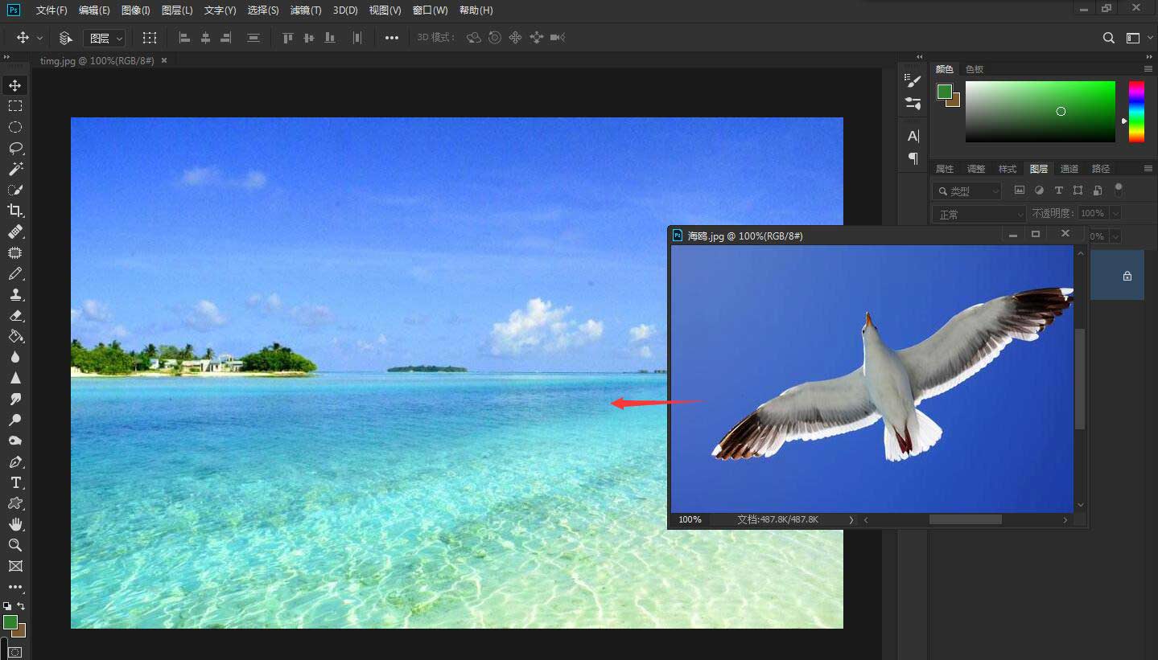Toggle filter for pixel layers
1158x660 pixels.
pos(1020,191)
